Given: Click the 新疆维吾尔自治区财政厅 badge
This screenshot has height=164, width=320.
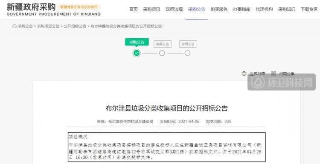Looking at the screenshot, I should click(x=79, y=7).
